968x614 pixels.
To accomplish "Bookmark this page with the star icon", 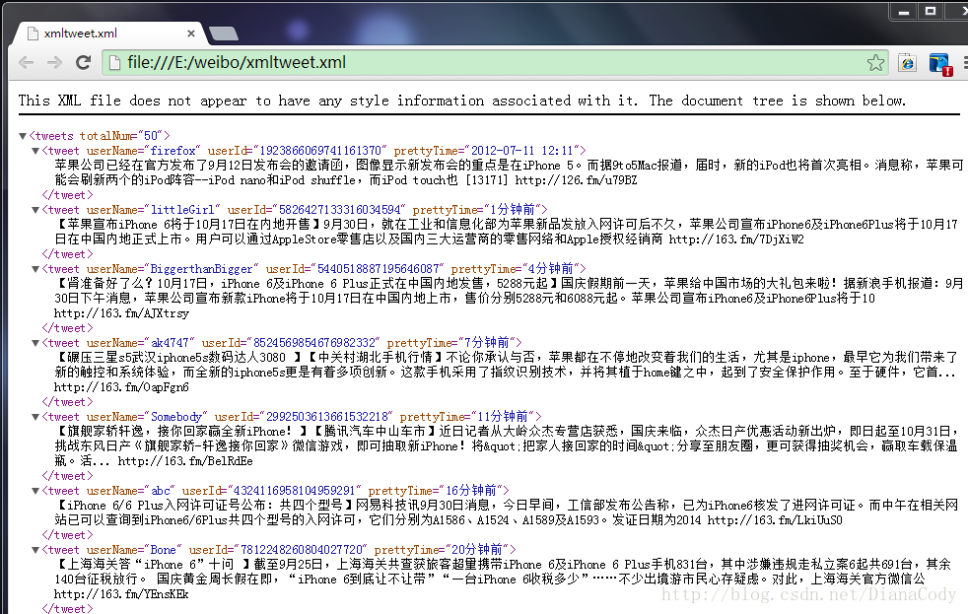I will 875,62.
